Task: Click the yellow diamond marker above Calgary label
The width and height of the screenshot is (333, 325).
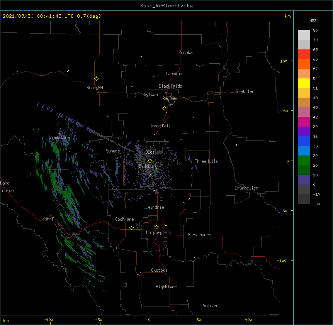Action: pos(156,227)
